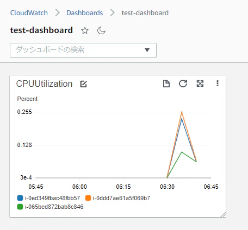Click the CPUUtilization widget title

[44, 84]
